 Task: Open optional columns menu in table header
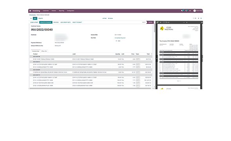point(152,54)
